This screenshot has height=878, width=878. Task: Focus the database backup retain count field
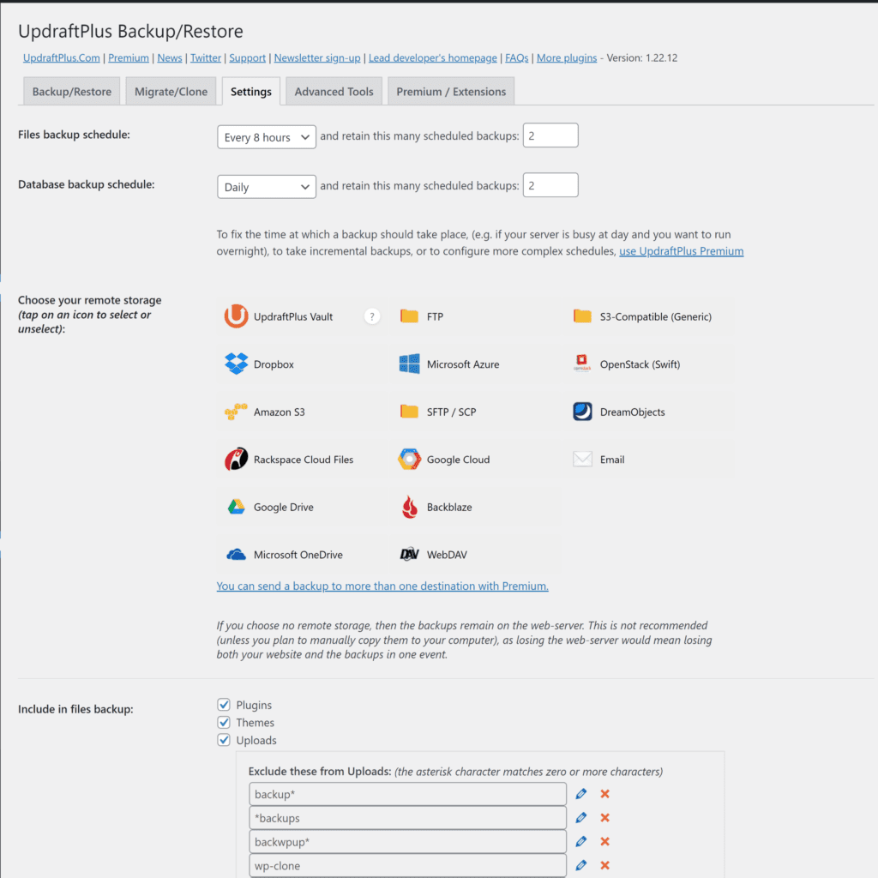[x=550, y=185]
